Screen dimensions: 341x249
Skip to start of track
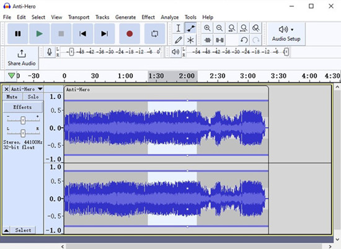coord(82,33)
